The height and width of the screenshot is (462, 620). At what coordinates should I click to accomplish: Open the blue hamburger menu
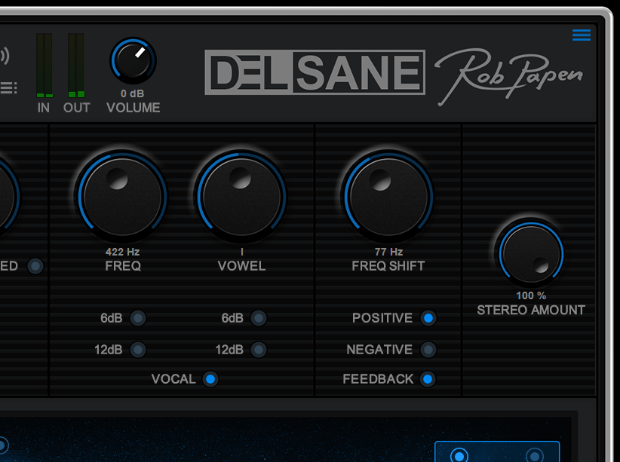(582, 35)
